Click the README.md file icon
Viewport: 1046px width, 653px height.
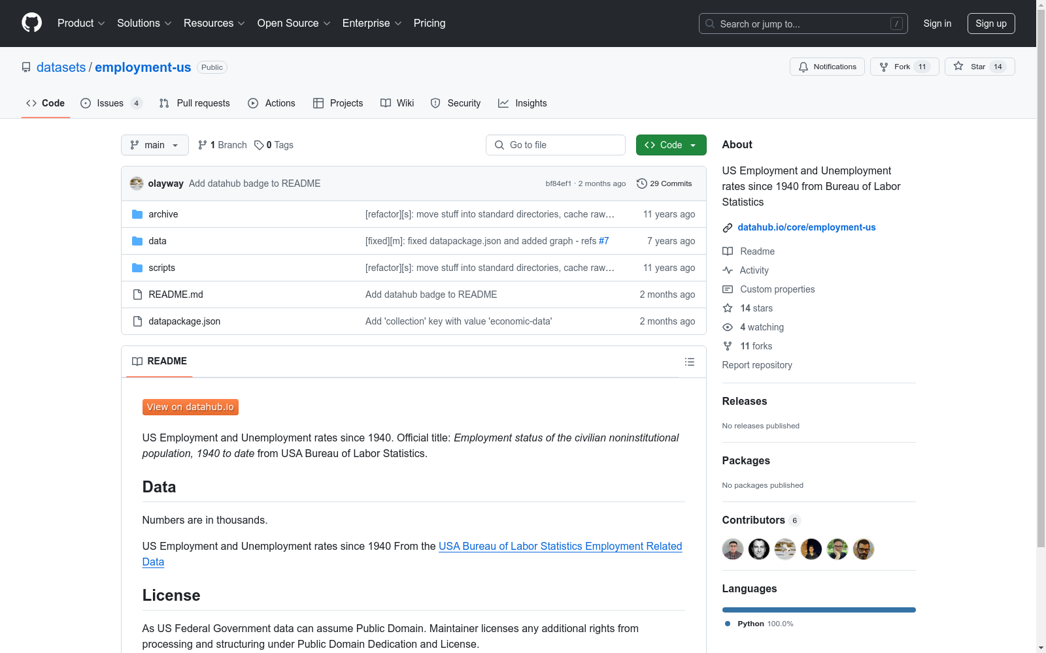pos(137,295)
